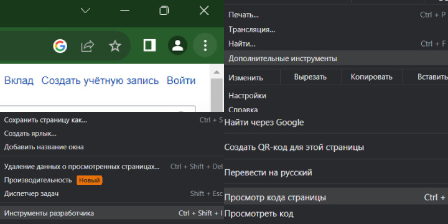Open the Вклад link

point(19,81)
